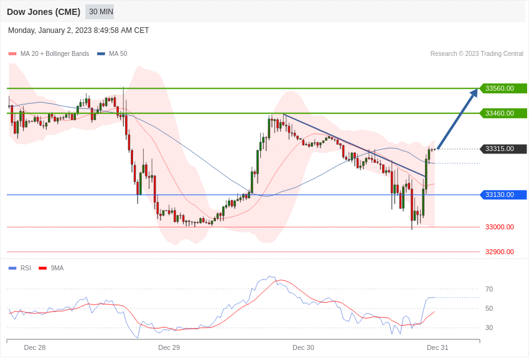Screen dimensions: 529x358
Task: Click the 32900.00 support price label
Action: [500, 252]
